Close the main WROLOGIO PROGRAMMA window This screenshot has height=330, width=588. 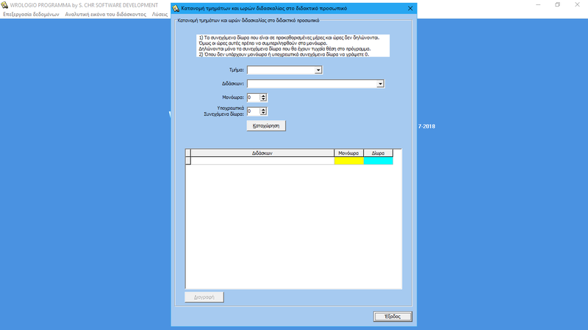click(577, 5)
